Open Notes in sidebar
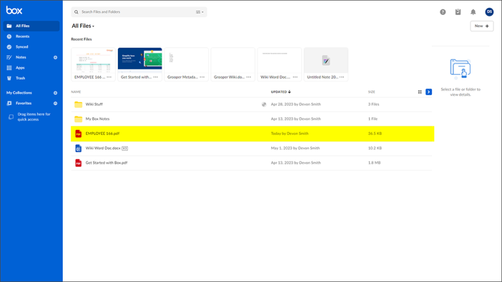502x282 pixels. [x=21, y=57]
